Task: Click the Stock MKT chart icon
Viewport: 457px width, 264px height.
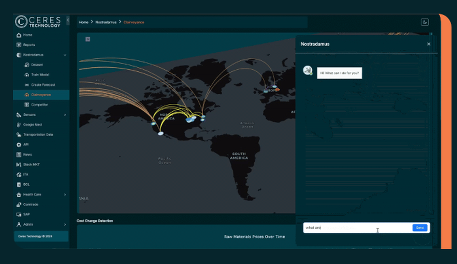Action: (x=19, y=165)
